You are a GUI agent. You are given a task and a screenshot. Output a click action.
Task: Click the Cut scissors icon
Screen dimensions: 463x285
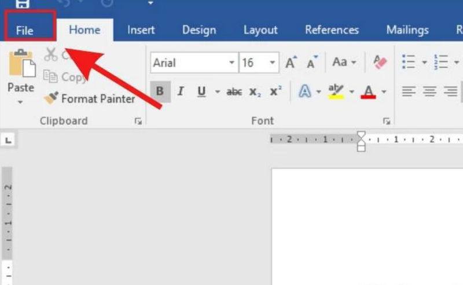51,54
